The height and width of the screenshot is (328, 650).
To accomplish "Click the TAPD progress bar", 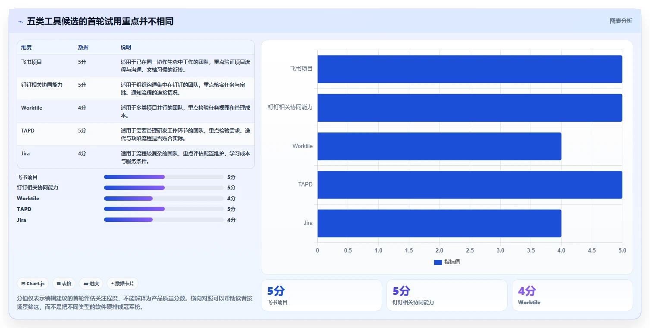I will click(x=163, y=209).
